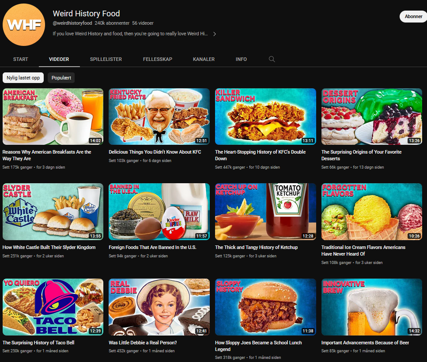Image resolution: width=427 pixels, height=362 pixels.
Task: Open the Slyder Castle White Castle thumbnail
Action: pos(53,211)
